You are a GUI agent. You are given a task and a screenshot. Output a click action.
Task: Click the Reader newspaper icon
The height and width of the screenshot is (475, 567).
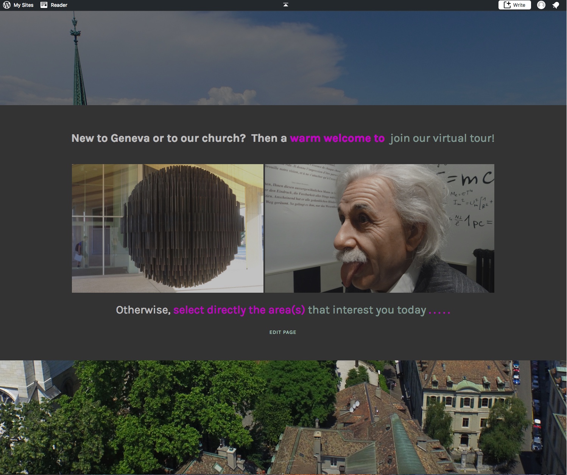pos(44,5)
